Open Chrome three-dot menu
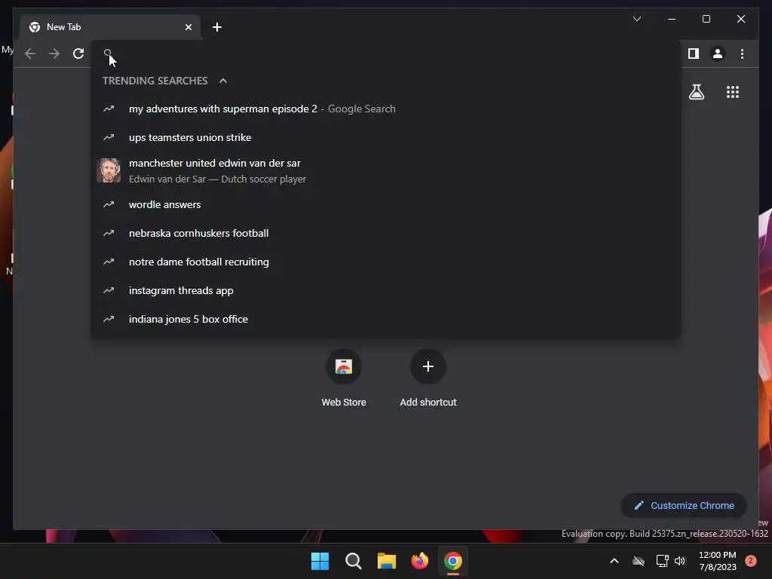Screen dimensions: 772x579 point(742,54)
